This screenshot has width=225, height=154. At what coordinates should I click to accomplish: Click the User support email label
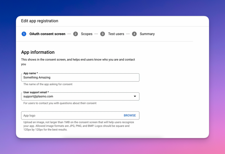36,92
